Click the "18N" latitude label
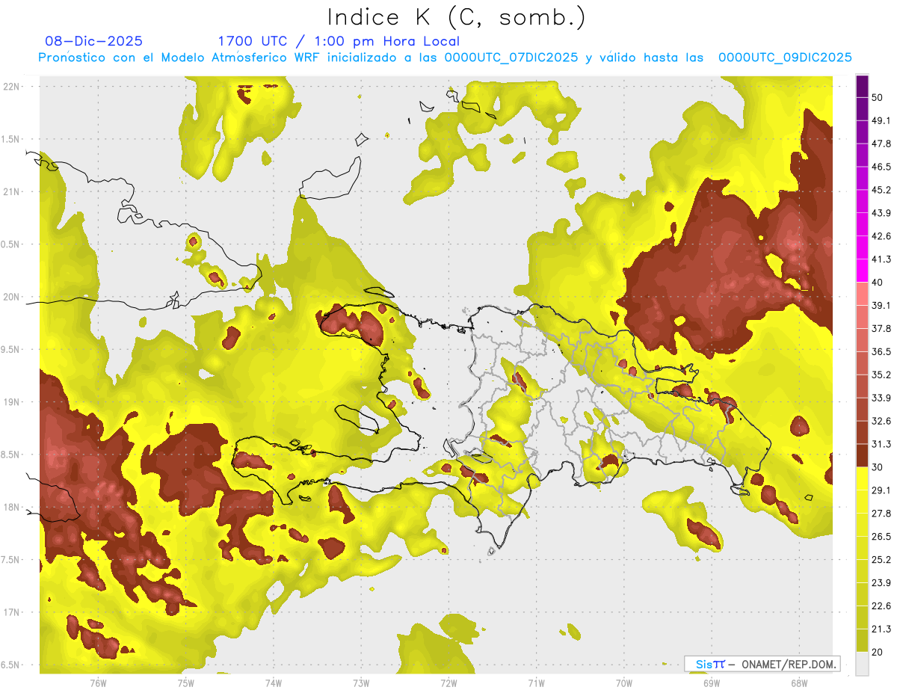897x693 pixels. point(11,507)
